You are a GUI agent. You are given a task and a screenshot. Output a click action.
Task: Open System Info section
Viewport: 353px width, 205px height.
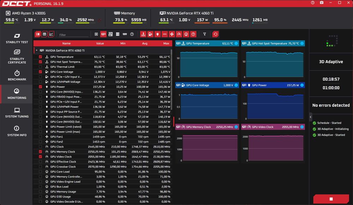tap(17, 131)
